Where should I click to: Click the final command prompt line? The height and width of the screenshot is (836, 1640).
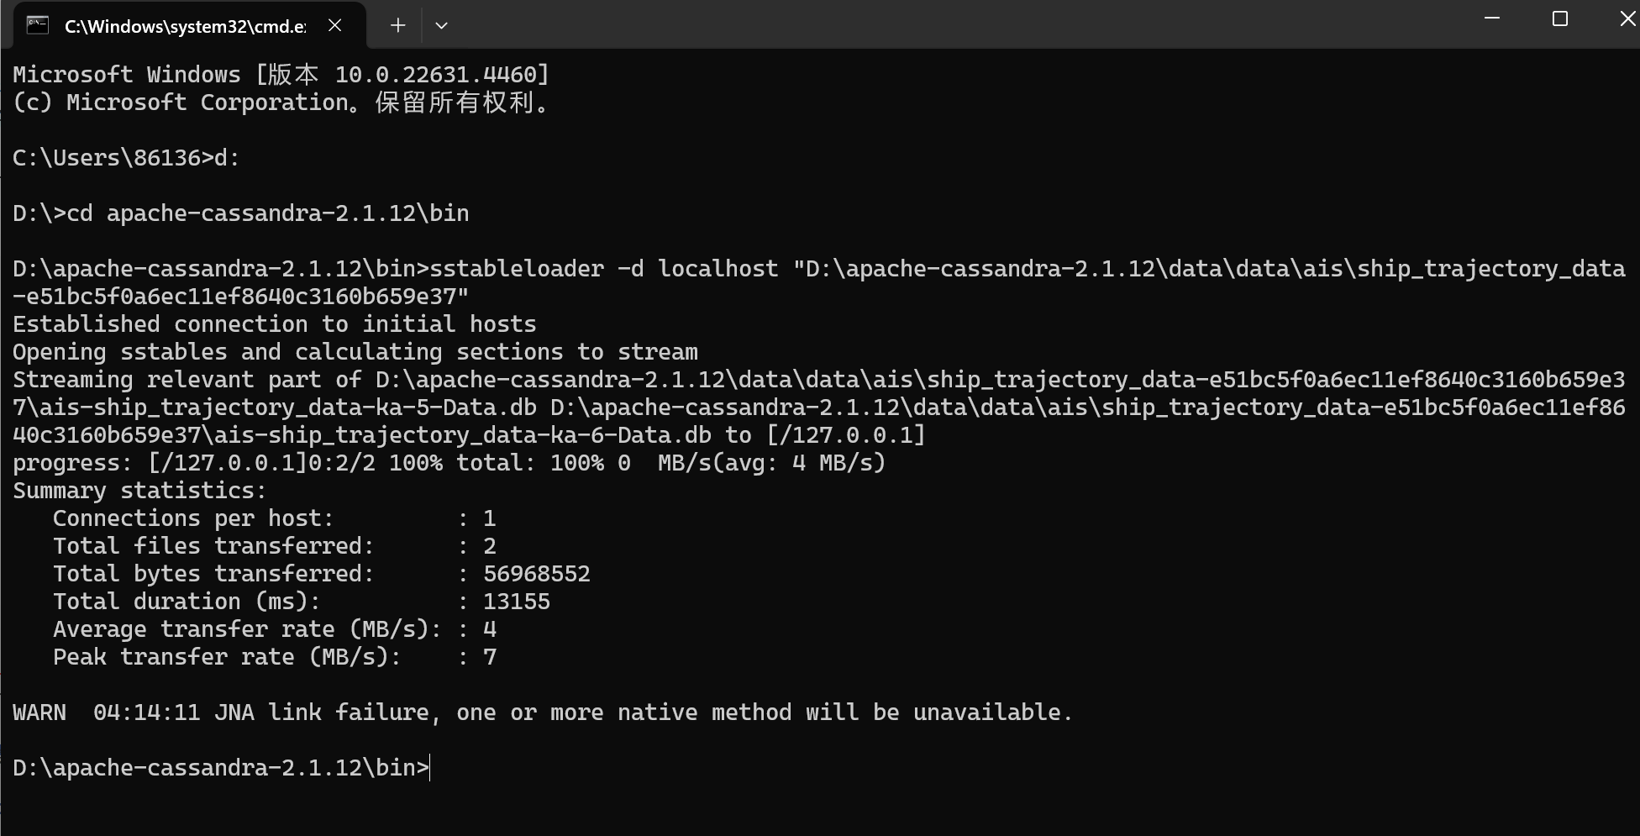(x=221, y=768)
